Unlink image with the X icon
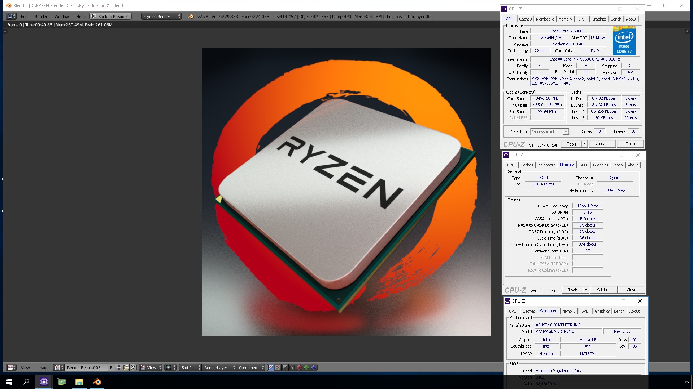 pos(133,368)
